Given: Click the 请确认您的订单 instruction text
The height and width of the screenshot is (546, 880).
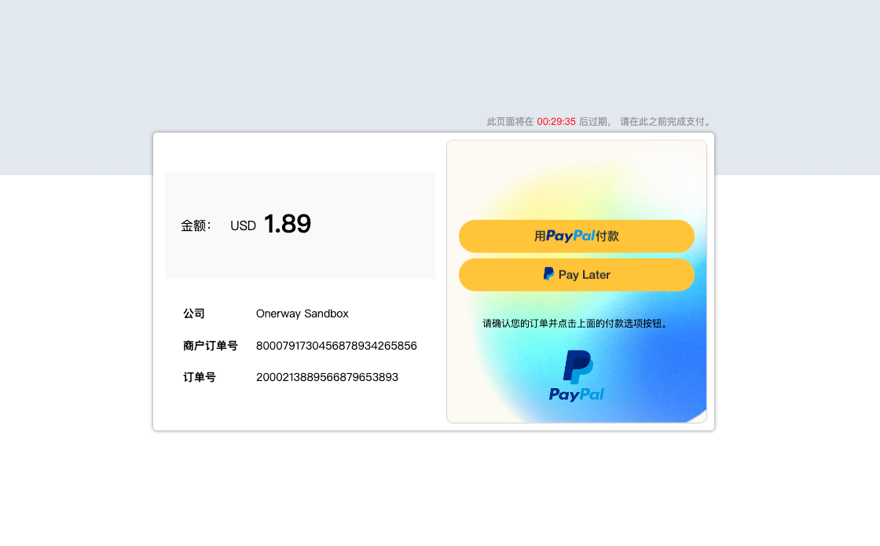Looking at the screenshot, I should pyautogui.click(x=576, y=323).
